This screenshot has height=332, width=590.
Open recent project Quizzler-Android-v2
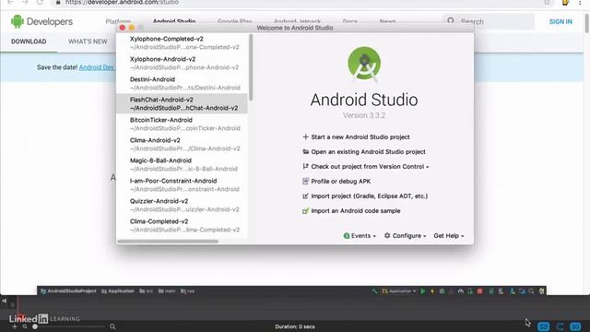coord(183,206)
